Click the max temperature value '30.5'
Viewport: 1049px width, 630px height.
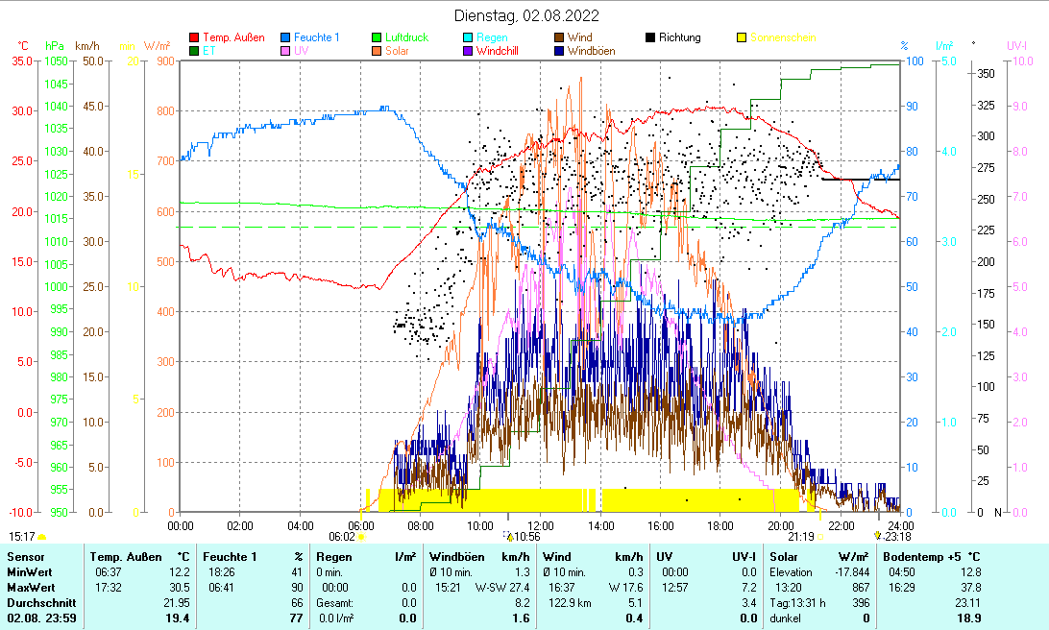pos(180,588)
